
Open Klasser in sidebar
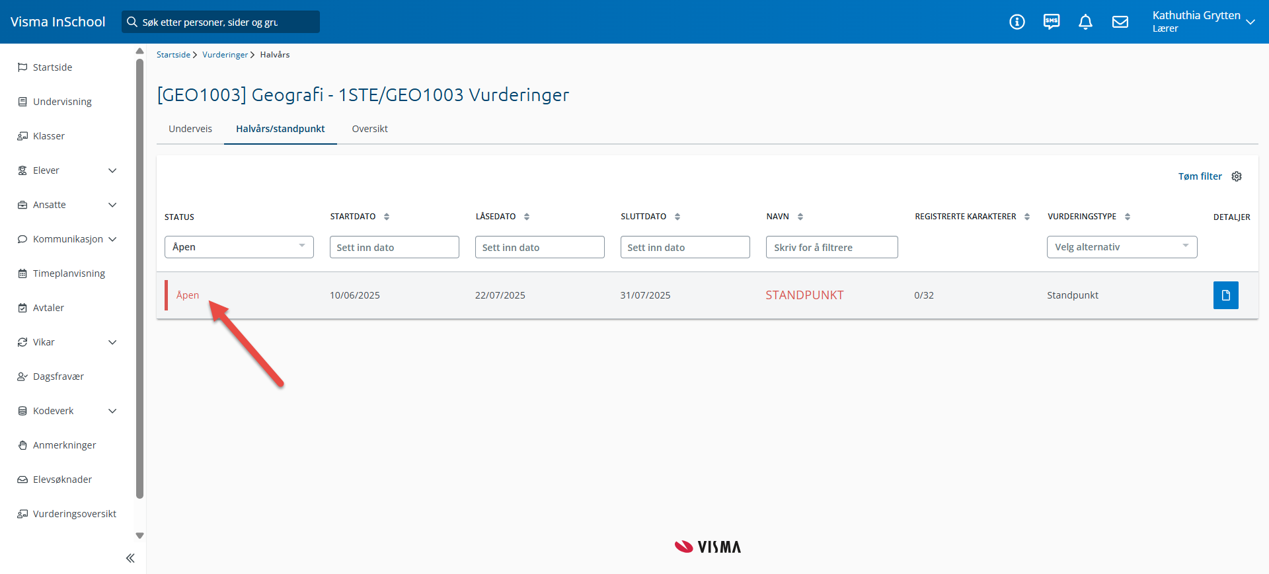pyautogui.click(x=49, y=136)
